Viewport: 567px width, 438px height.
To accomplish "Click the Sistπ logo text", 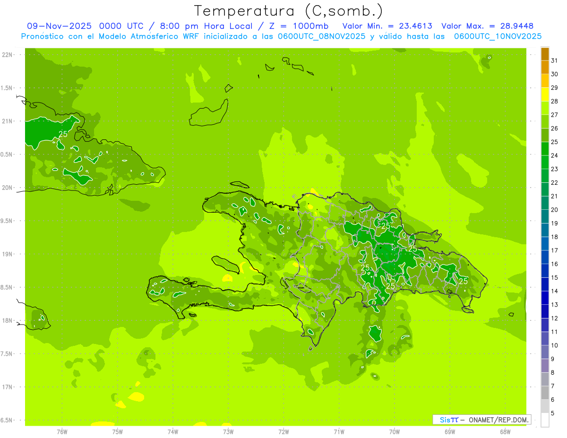I will [x=448, y=420].
